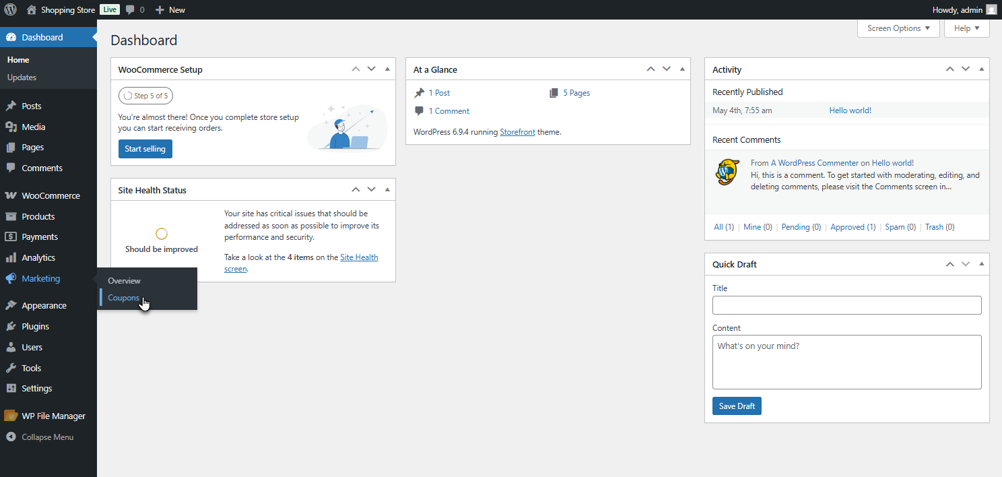This screenshot has height=477, width=1002.
Task: Open Coupons in Marketing submenu
Action: tap(124, 298)
